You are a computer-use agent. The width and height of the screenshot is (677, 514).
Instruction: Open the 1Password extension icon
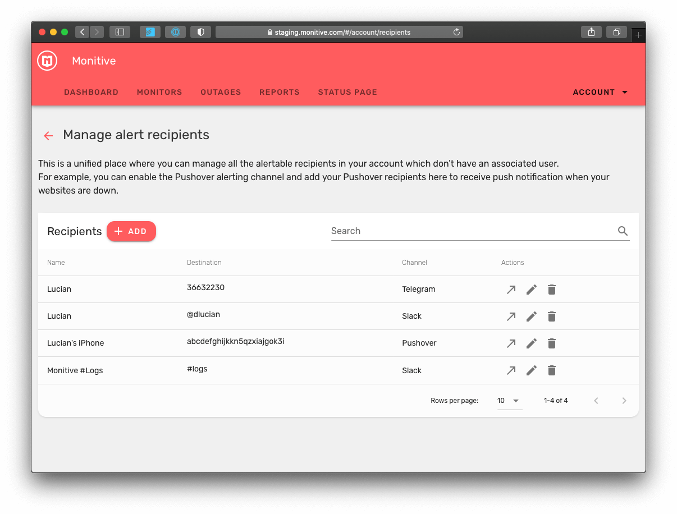(x=175, y=32)
